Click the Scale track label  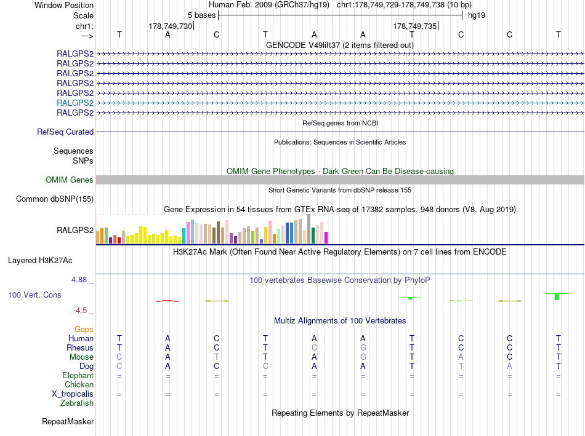pos(83,15)
